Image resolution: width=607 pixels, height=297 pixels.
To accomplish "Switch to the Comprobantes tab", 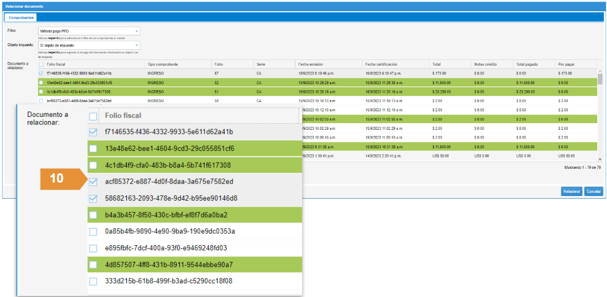I will pyautogui.click(x=22, y=17).
